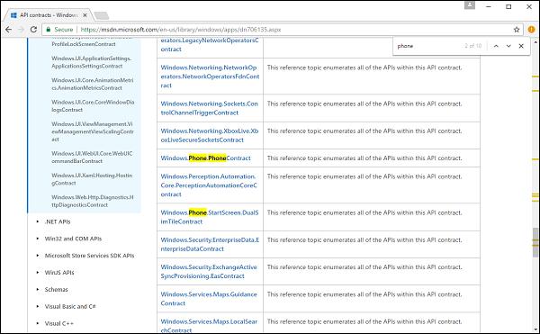Expand Win32 and COM APIs section
This screenshot has width=540, height=334.
click(73, 239)
